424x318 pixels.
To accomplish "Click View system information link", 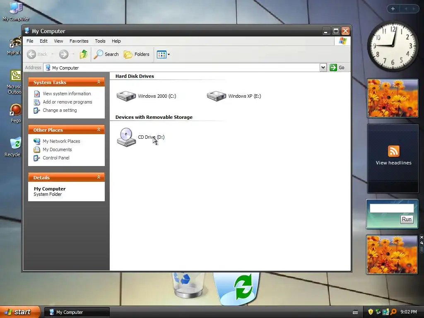I will coord(67,94).
